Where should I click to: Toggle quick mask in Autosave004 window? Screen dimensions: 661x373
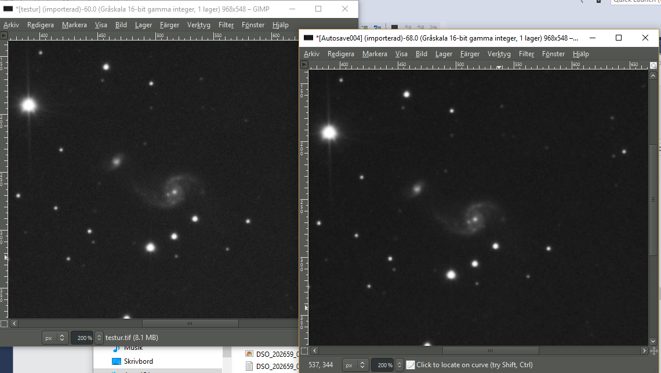click(304, 351)
